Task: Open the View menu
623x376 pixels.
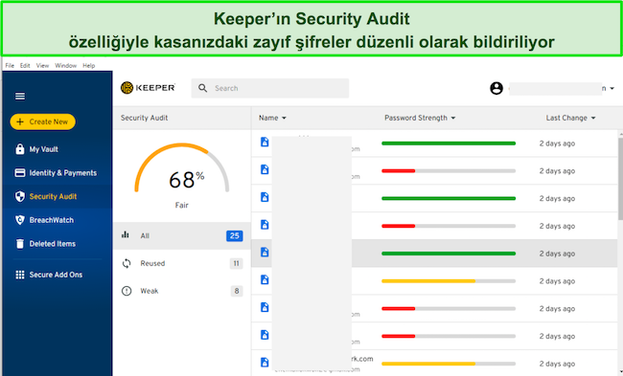Action: click(42, 65)
